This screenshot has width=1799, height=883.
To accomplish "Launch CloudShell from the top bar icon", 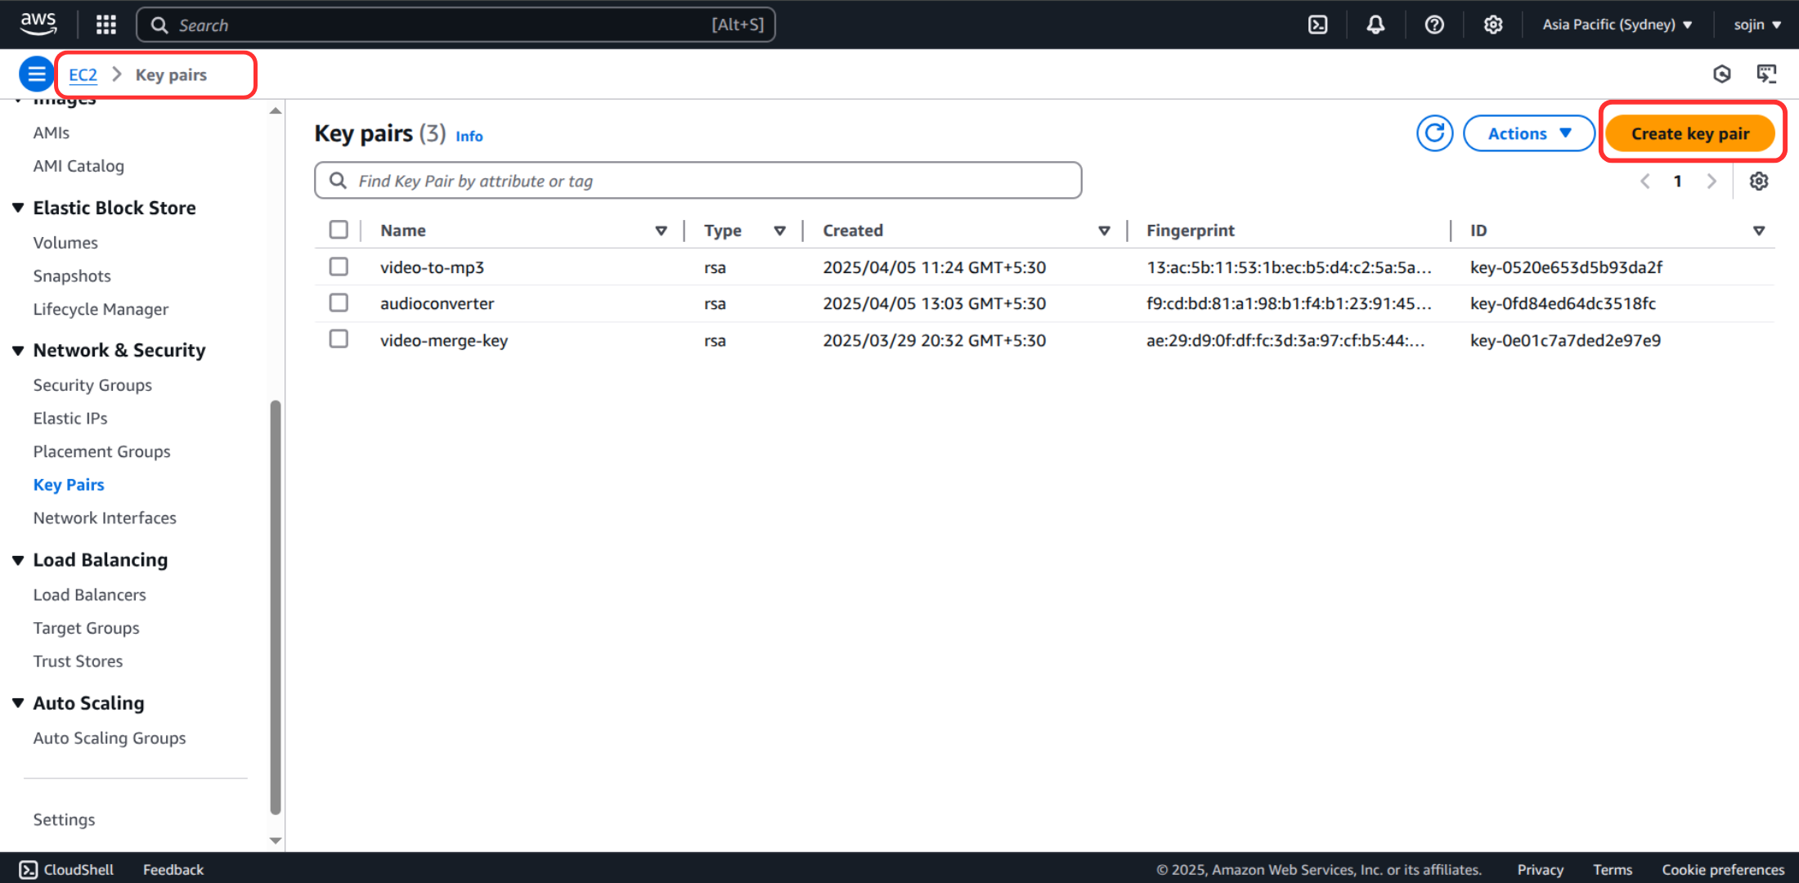I will pyautogui.click(x=1318, y=25).
